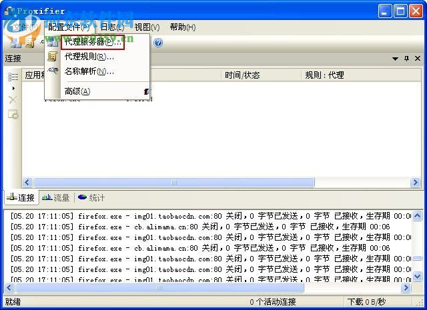Click the 应用 column header
Viewport: 427px width, 310px height.
point(34,75)
